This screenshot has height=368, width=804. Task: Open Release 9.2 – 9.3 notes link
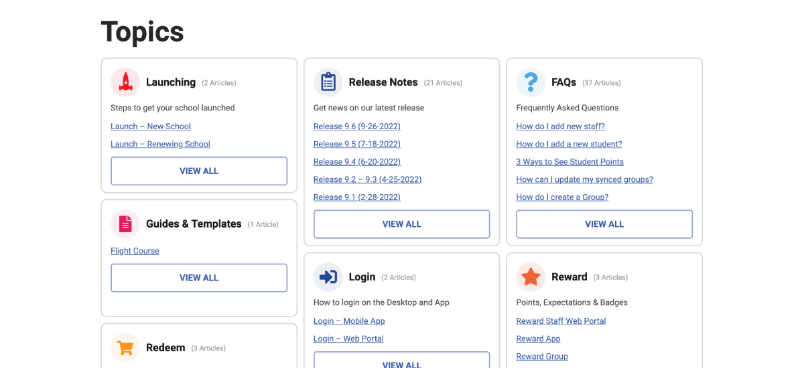(367, 179)
